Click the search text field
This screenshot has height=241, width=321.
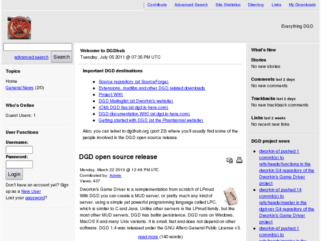[x=38, y=47]
